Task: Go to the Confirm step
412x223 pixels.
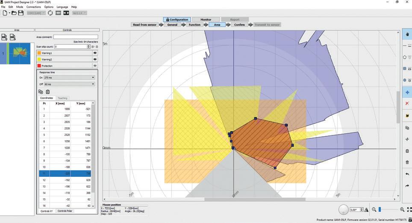Action: pos(239,25)
